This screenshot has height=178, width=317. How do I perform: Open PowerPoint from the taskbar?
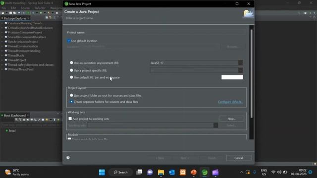(x=194, y=172)
